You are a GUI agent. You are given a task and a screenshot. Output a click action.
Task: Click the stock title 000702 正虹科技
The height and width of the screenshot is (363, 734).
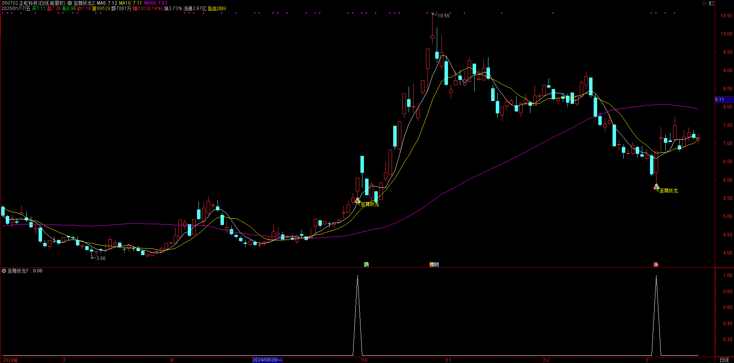tap(20, 3)
